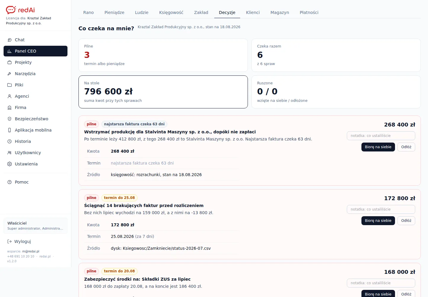The width and height of the screenshot is (428, 297).
Task: Click the Panel CEO bar chart icon
Action: 10,51
